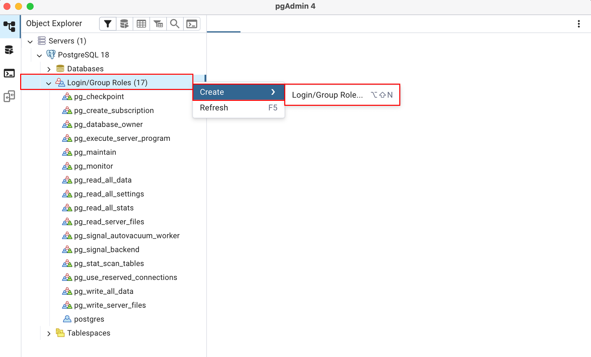Select the pg_checkpoint role
591x357 pixels.
99,97
